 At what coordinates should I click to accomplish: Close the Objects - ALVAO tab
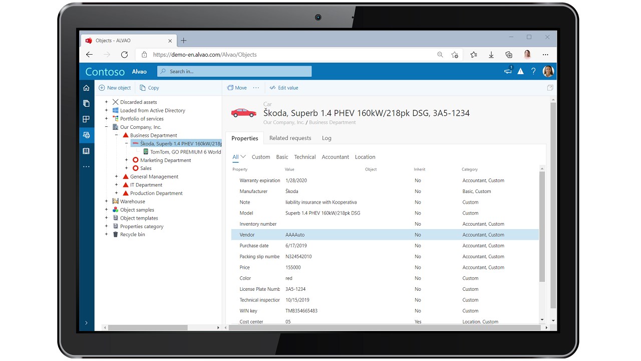click(170, 41)
